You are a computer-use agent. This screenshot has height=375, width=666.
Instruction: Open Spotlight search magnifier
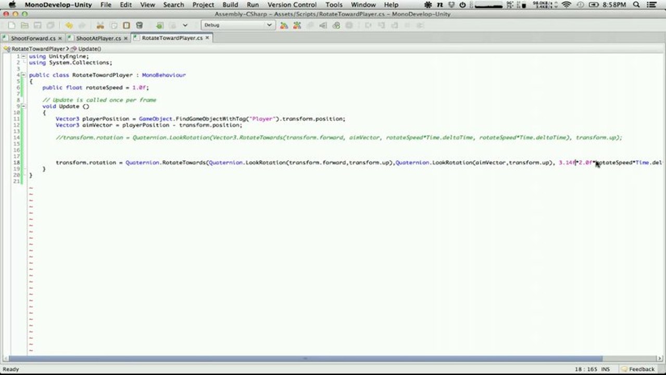[x=636, y=5]
